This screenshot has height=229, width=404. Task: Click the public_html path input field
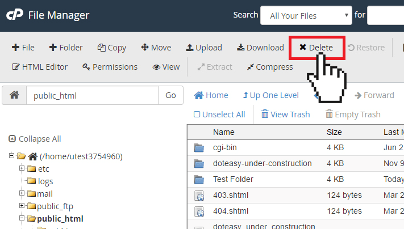tap(92, 95)
